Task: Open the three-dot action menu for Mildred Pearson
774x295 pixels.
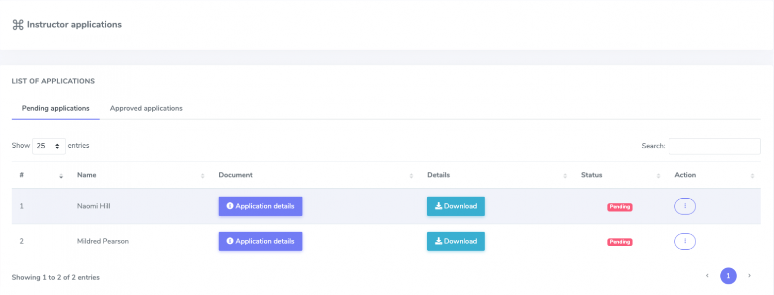Action: pos(685,241)
